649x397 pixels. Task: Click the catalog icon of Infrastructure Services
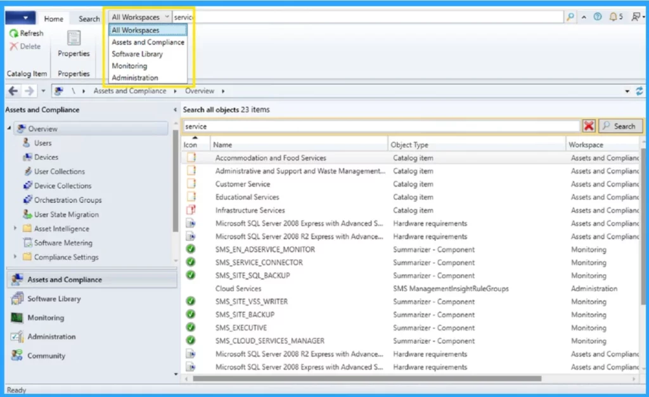pyautogui.click(x=191, y=210)
